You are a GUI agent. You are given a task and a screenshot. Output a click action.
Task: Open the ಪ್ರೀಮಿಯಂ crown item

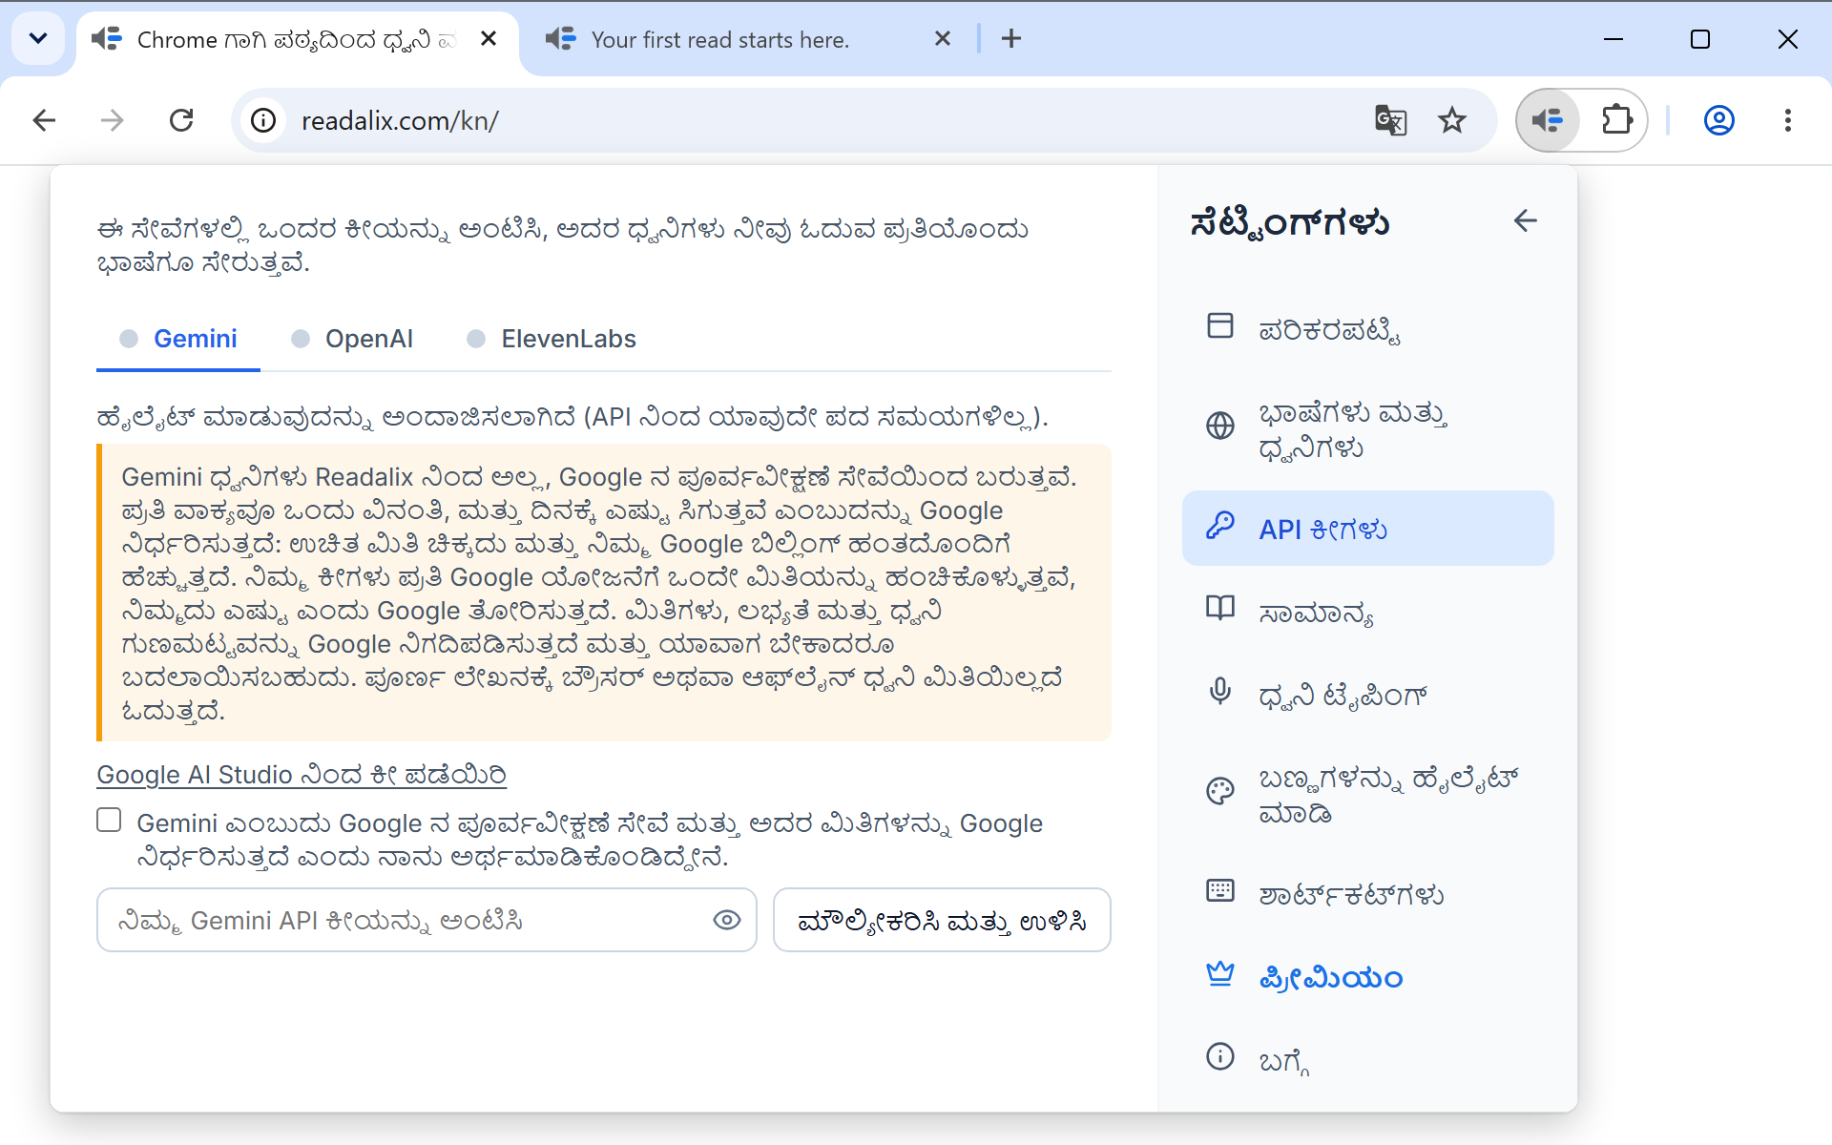tap(1367, 977)
